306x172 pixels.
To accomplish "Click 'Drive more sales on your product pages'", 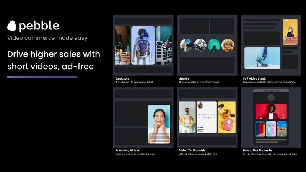I will point(199,82).
